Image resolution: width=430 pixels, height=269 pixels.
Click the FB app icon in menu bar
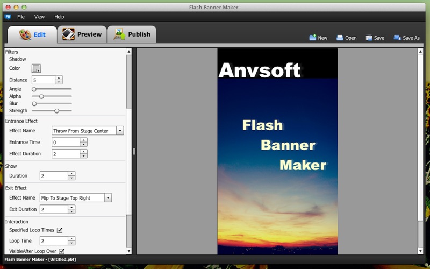[x=8, y=17]
